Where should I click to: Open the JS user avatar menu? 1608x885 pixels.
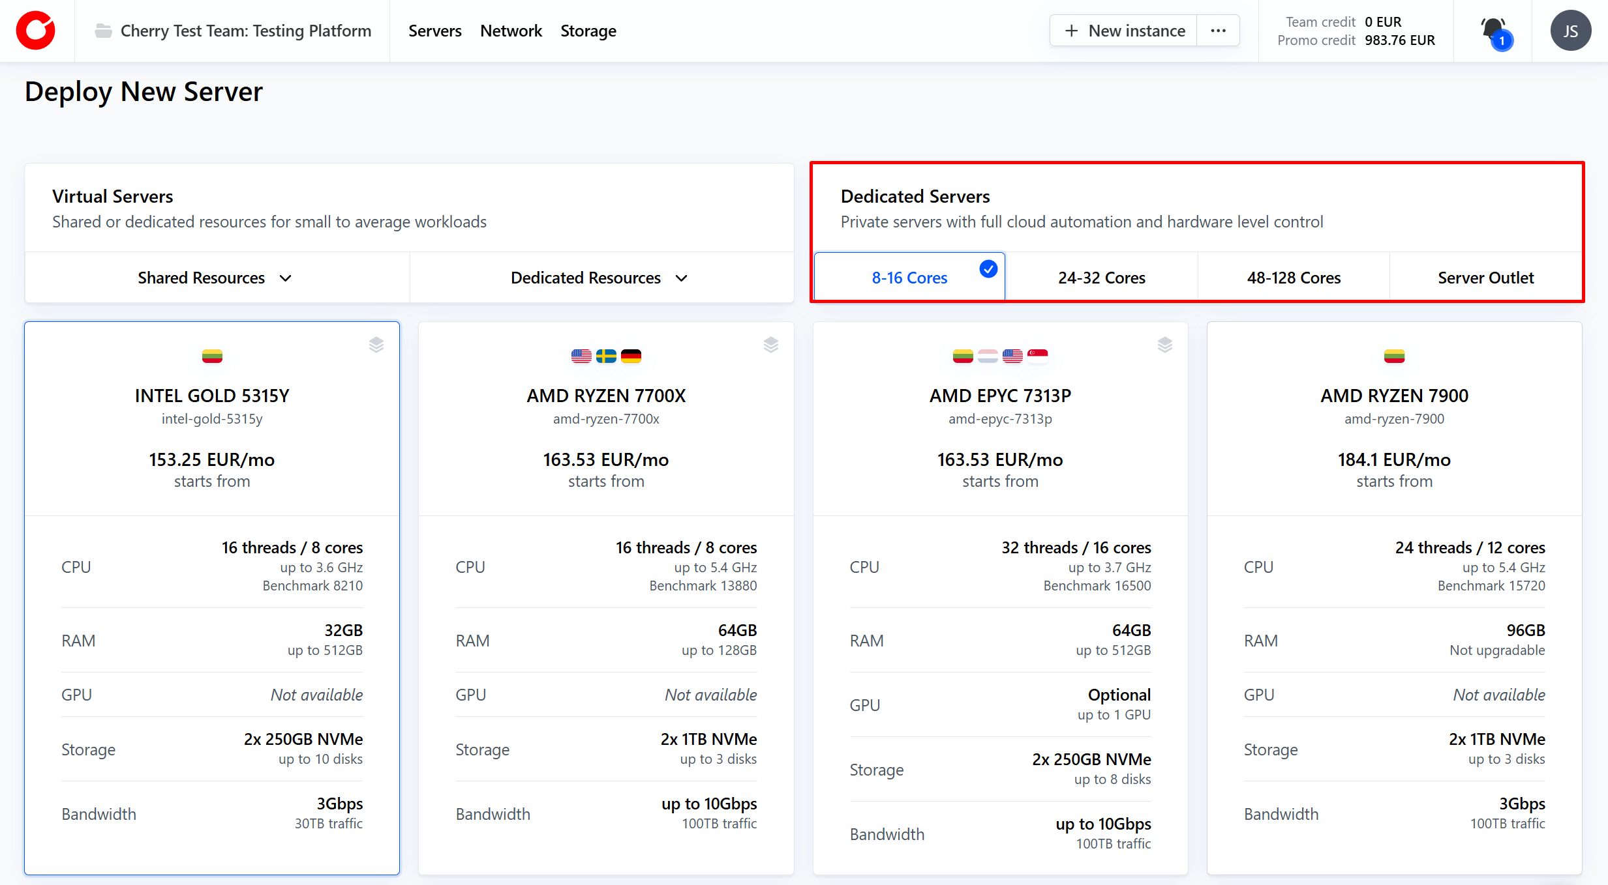(1570, 31)
